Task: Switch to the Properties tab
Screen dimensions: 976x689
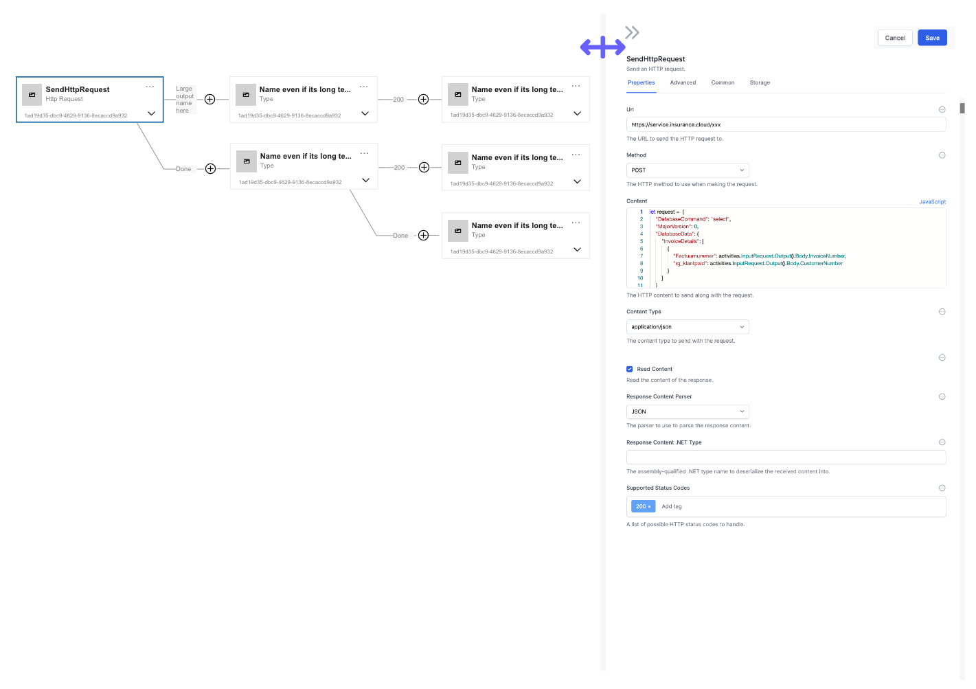Action: click(x=642, y=83)
